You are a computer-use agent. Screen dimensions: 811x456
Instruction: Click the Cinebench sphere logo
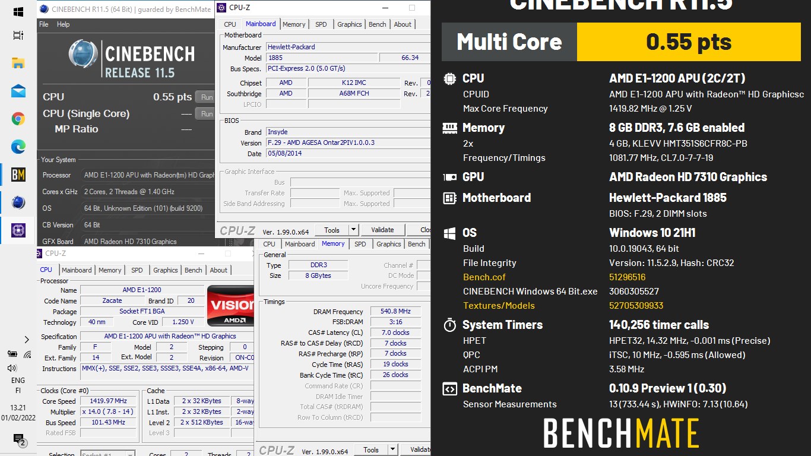coord(83,55)
